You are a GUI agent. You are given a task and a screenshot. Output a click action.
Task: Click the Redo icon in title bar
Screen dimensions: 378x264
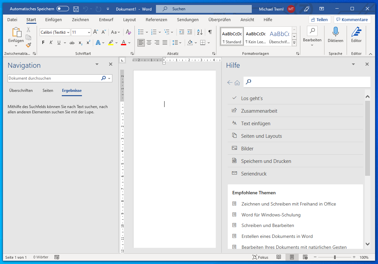point(98,9)
